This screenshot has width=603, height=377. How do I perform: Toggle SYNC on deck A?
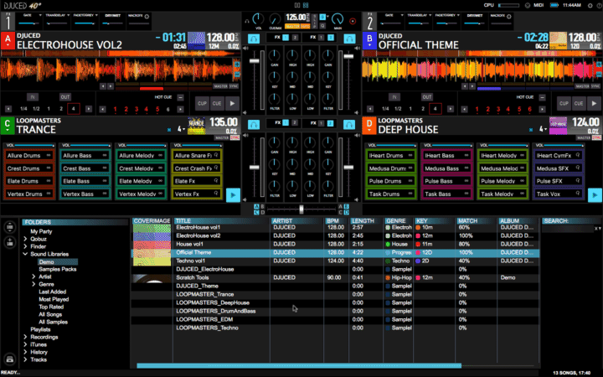(x=234, y=86)
